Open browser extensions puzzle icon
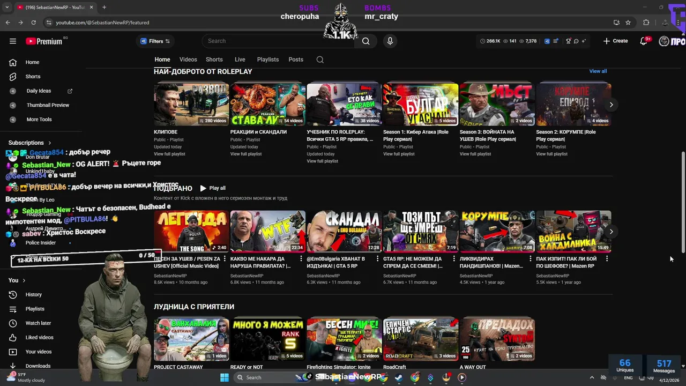The width and height of the screenshot is (686, 386). (x=646, y=23)
